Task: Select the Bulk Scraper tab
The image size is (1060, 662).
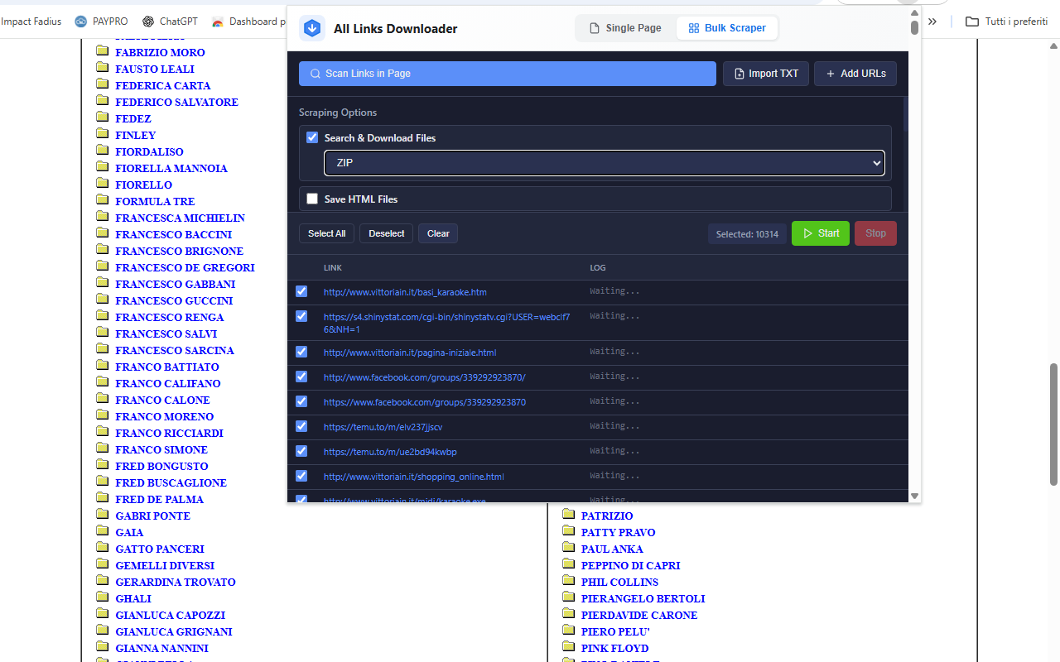Action: [x=726, y=28]
